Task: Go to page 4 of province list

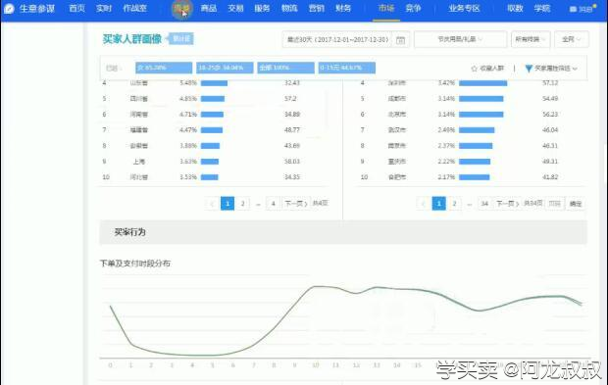Action: (273, 204)
